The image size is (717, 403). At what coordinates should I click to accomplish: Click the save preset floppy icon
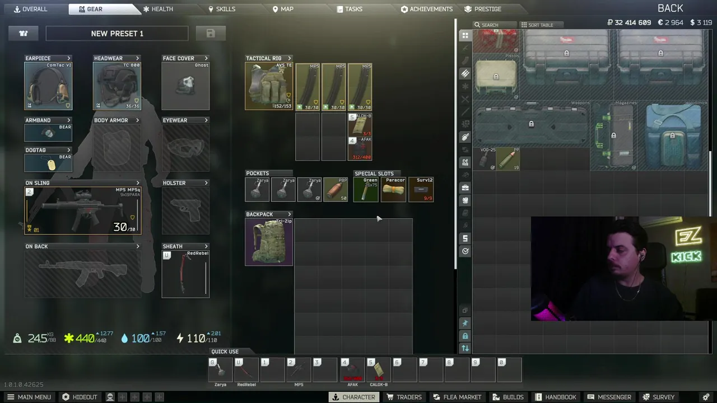[211, 34]
